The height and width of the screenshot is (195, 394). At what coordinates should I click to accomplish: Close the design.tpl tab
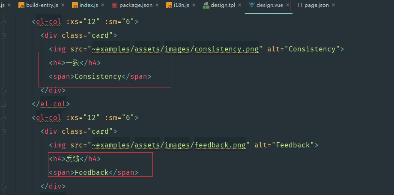(239, 5)
